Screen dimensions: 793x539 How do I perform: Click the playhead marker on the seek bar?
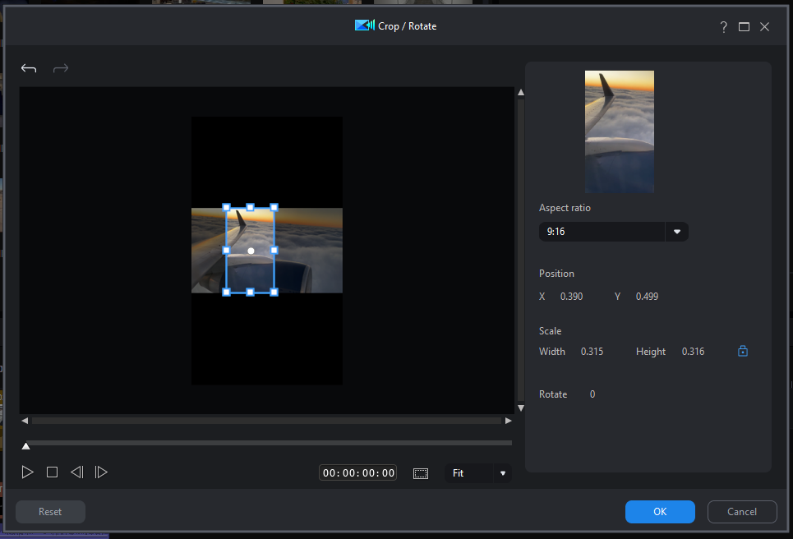(25, 445)
